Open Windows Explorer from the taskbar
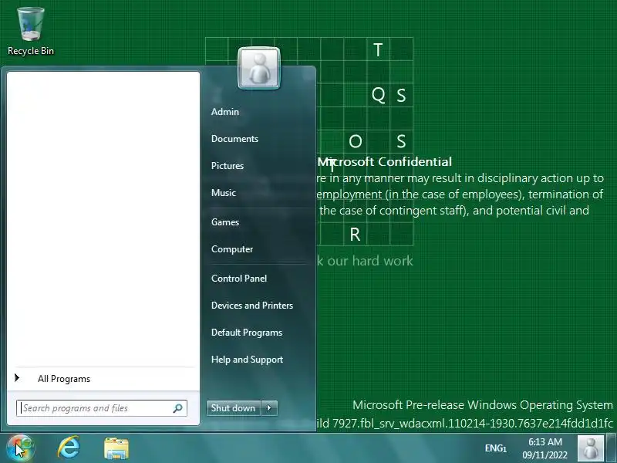This screenshot has width=617, height=463. pos(116,448)
